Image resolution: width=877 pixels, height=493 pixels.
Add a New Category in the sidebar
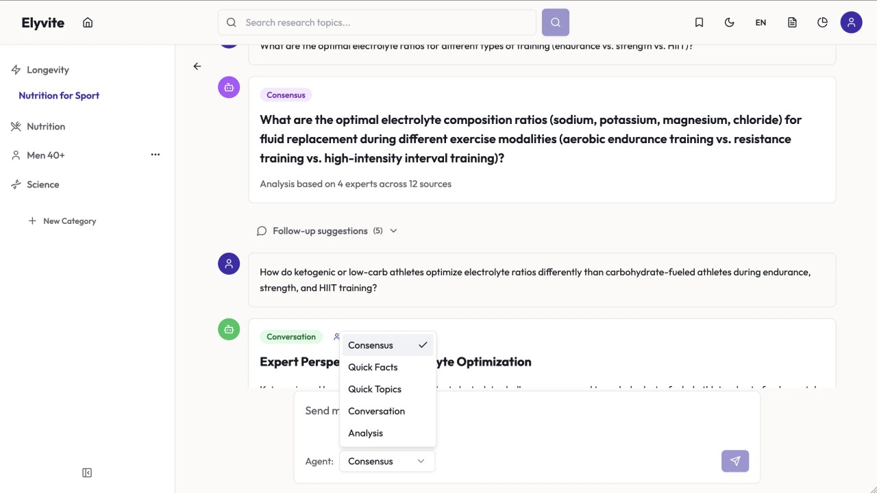click(62, 221)
